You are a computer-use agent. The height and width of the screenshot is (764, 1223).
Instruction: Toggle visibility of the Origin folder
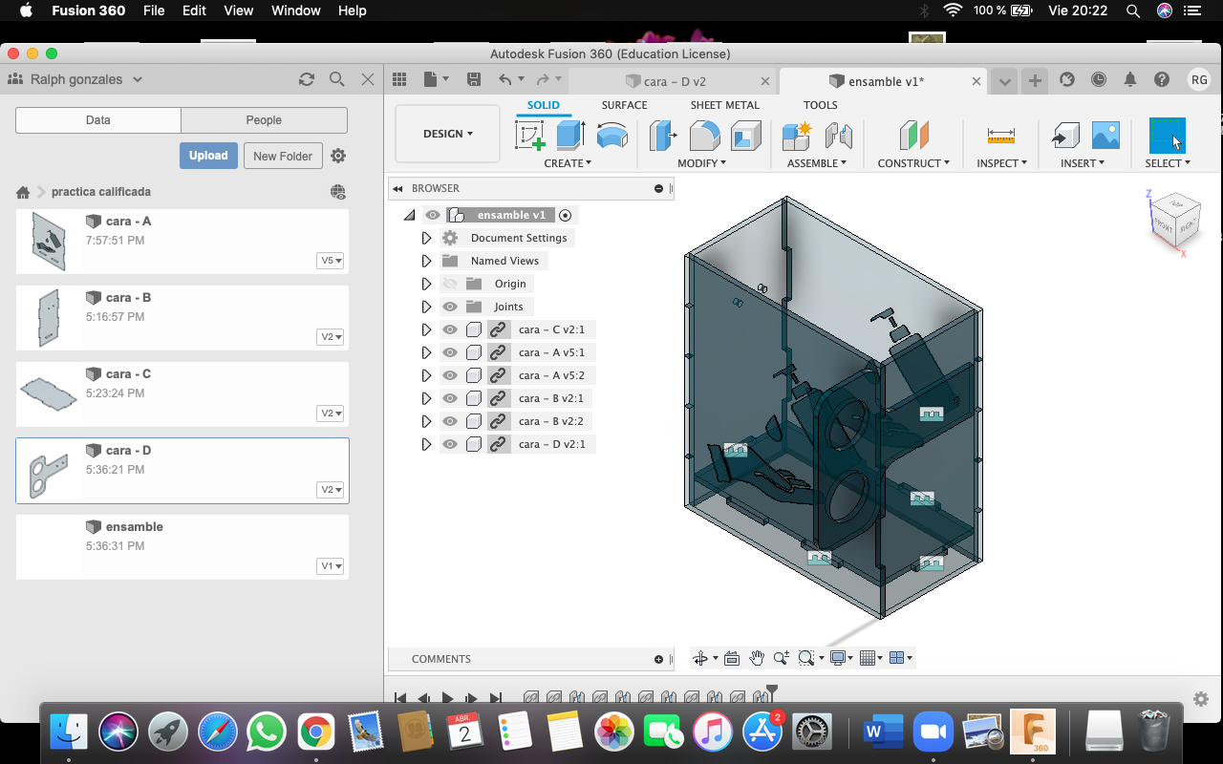[450, 284]
